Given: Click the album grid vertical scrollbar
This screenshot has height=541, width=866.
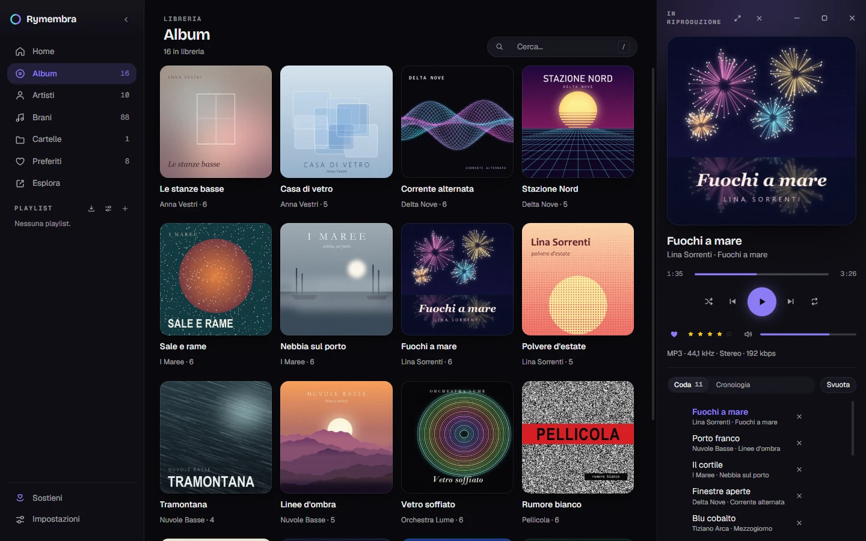Looking at the screenshot, I should tap(653, 243).
